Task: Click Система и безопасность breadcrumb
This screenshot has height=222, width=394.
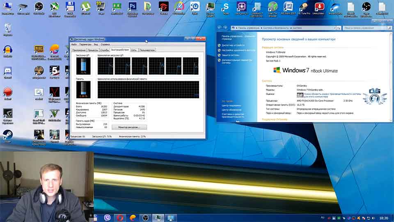Action: coord(276,28)
